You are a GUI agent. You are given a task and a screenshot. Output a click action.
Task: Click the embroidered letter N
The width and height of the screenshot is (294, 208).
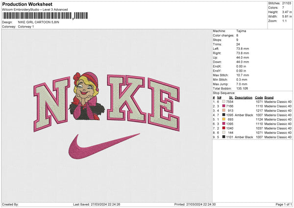click(51, 104)
